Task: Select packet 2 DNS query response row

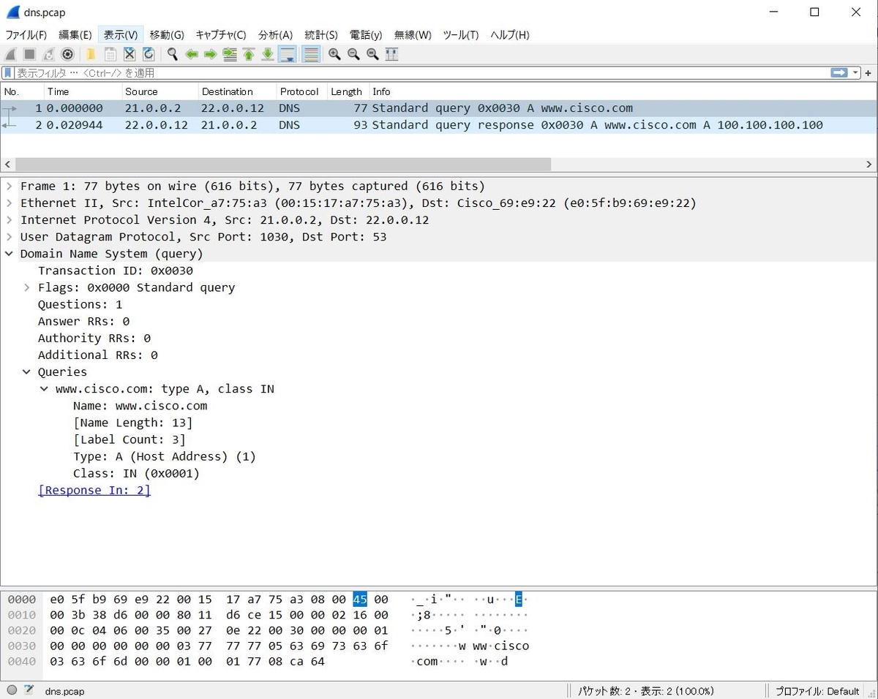Action: pos(439,125)
